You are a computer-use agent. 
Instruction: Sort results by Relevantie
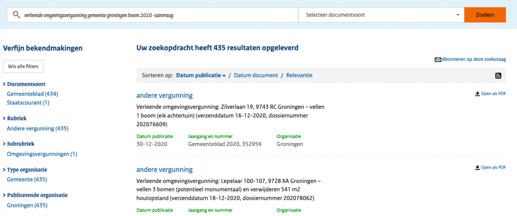point(299,76)
